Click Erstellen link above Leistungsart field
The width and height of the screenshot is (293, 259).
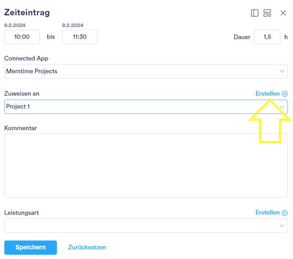267,212
